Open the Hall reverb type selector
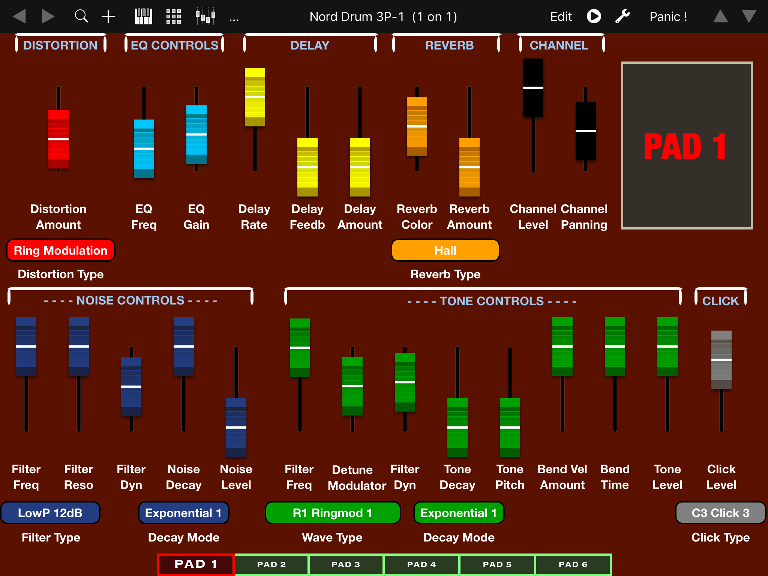This screenshot has width=768, height=576. pyautogui.click(x=445, y=250)
